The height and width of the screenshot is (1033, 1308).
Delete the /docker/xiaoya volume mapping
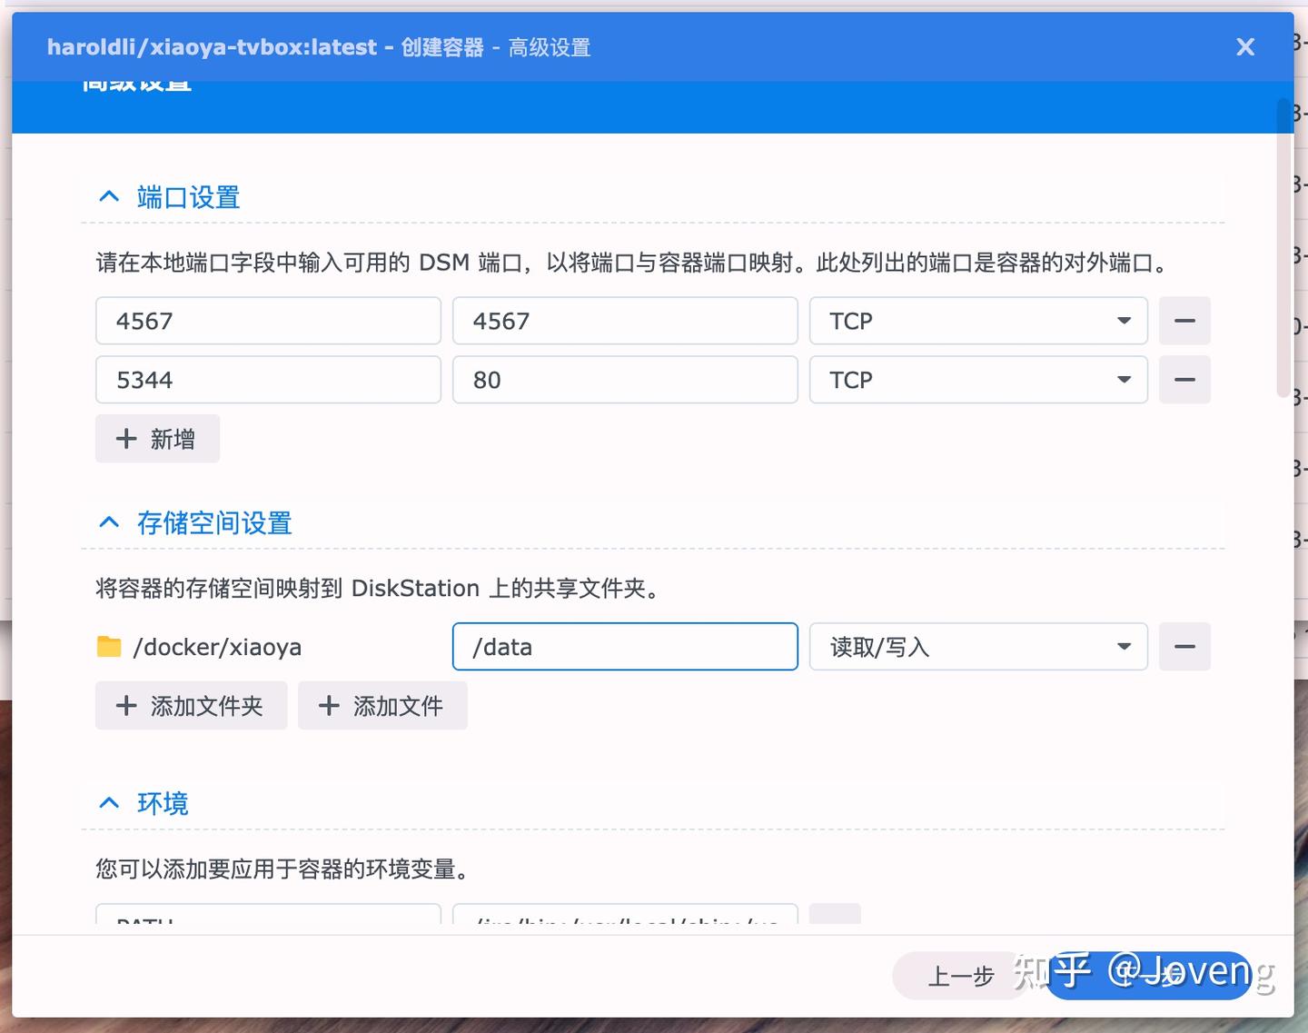tap(1184, 647)
